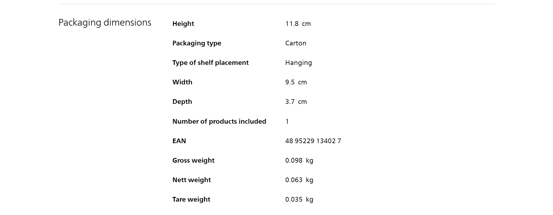This screenshot has width=553, height=215.
Task: Click the Height label
Action: coord(183,24)
